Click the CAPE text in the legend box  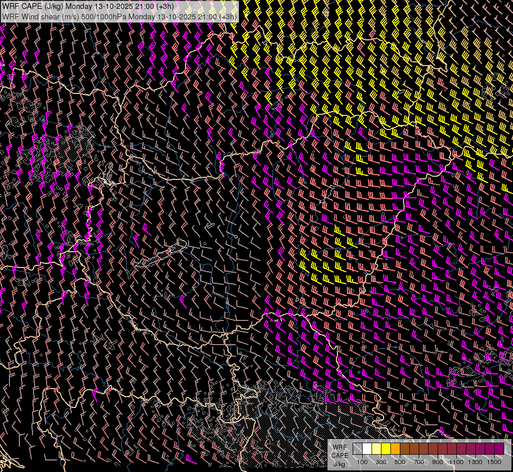(340, 455)
